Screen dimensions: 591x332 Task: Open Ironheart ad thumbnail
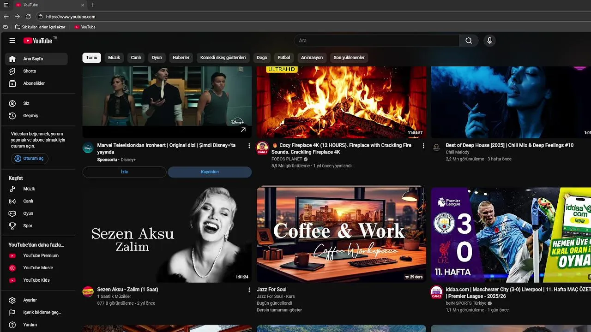pyautogui.click(x=167, y=102)
